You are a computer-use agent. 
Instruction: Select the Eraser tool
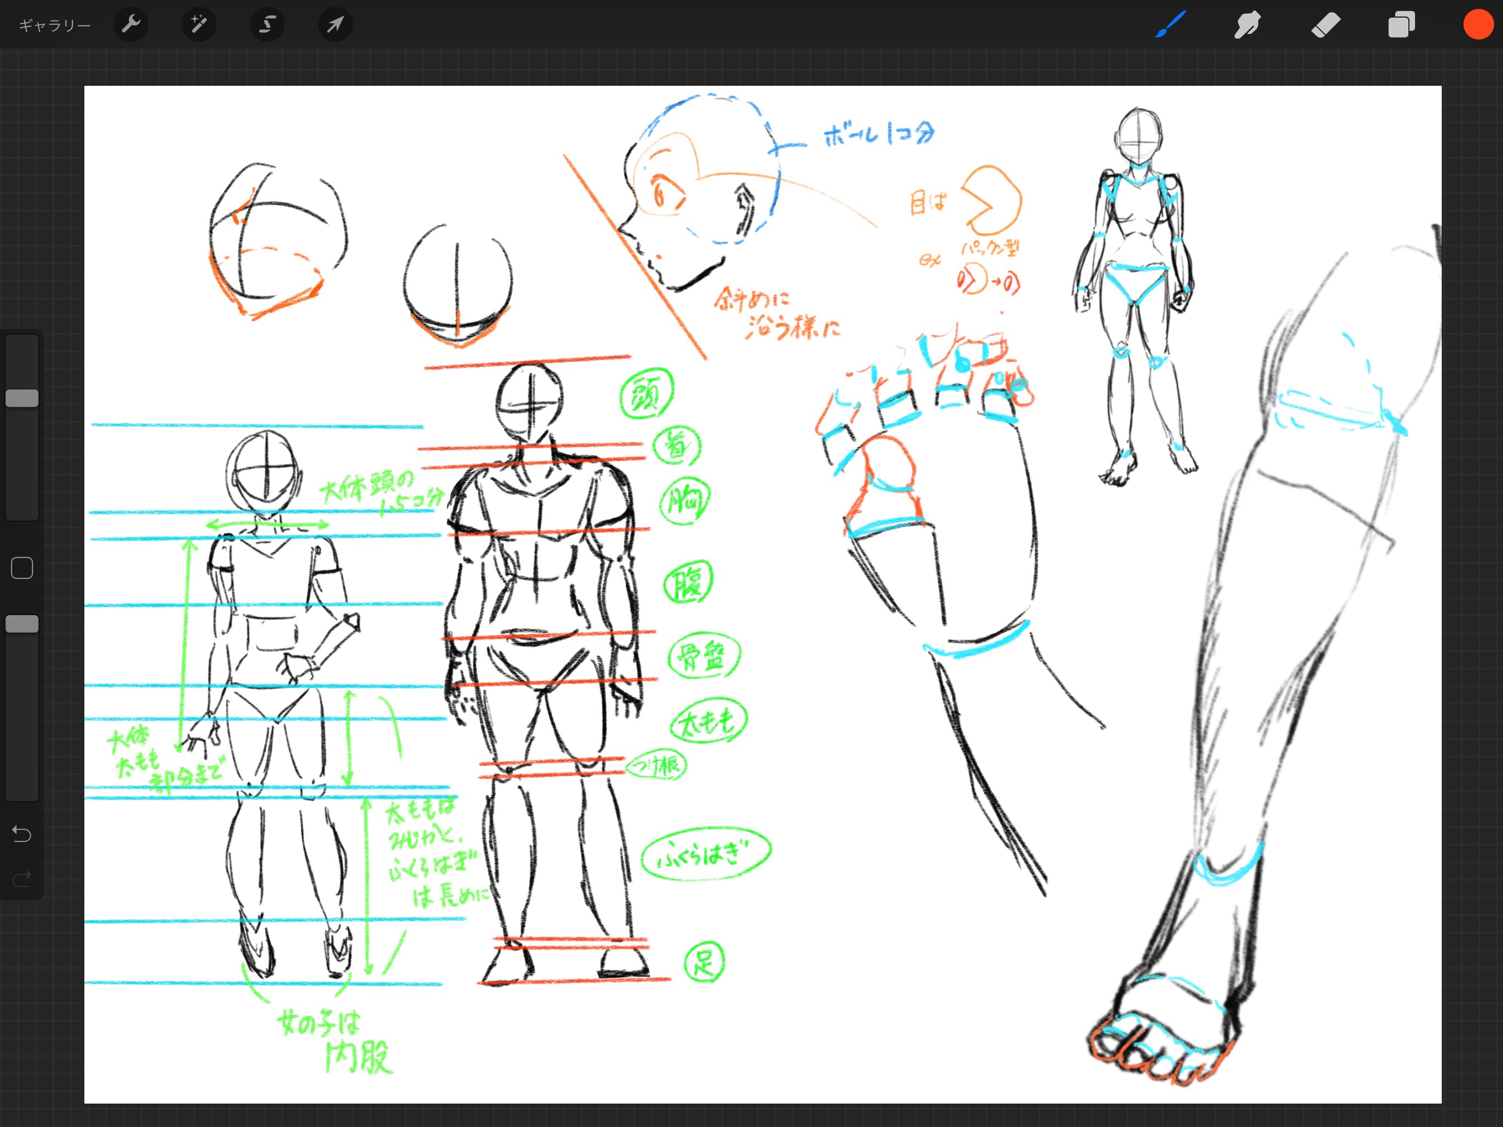click(1325, 25)
